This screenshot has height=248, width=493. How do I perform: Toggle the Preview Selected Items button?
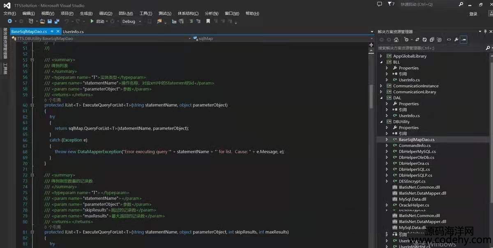(x=463, y=40)
